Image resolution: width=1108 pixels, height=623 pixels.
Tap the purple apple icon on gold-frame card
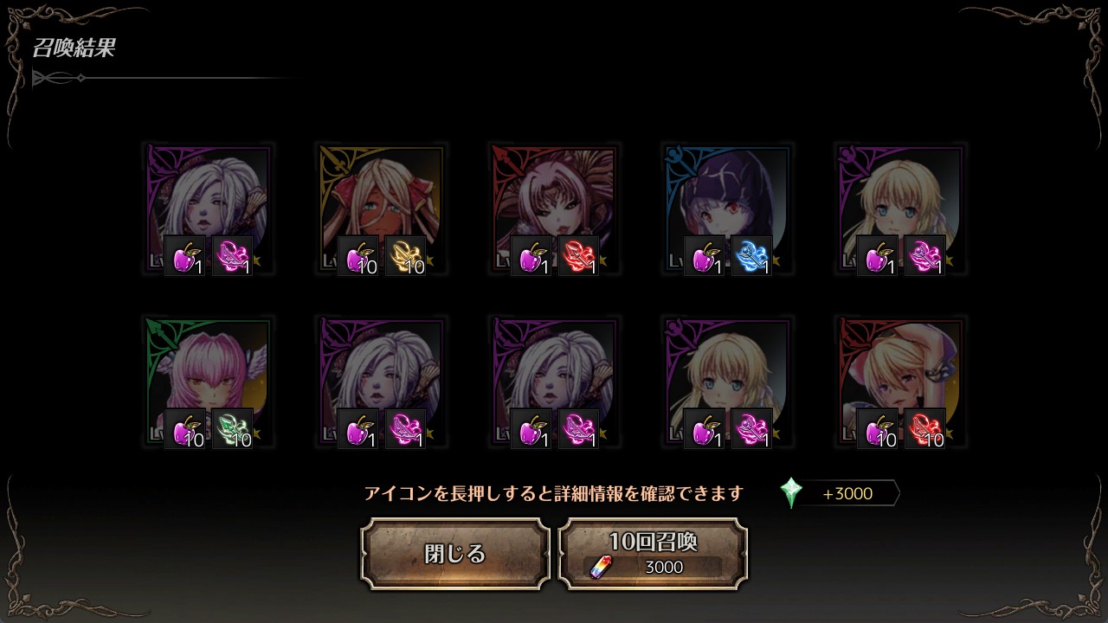(358, 256)
